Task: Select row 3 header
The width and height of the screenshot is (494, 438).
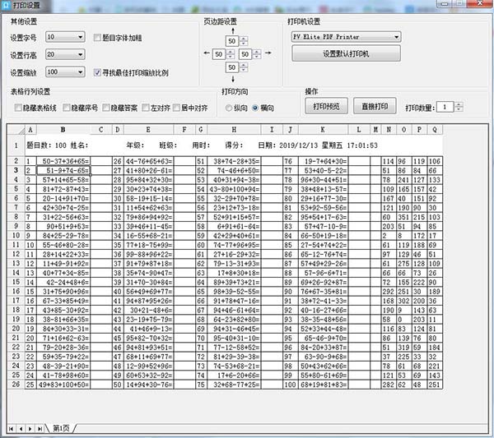Action: pyautogui.click(x=16, y=170)
